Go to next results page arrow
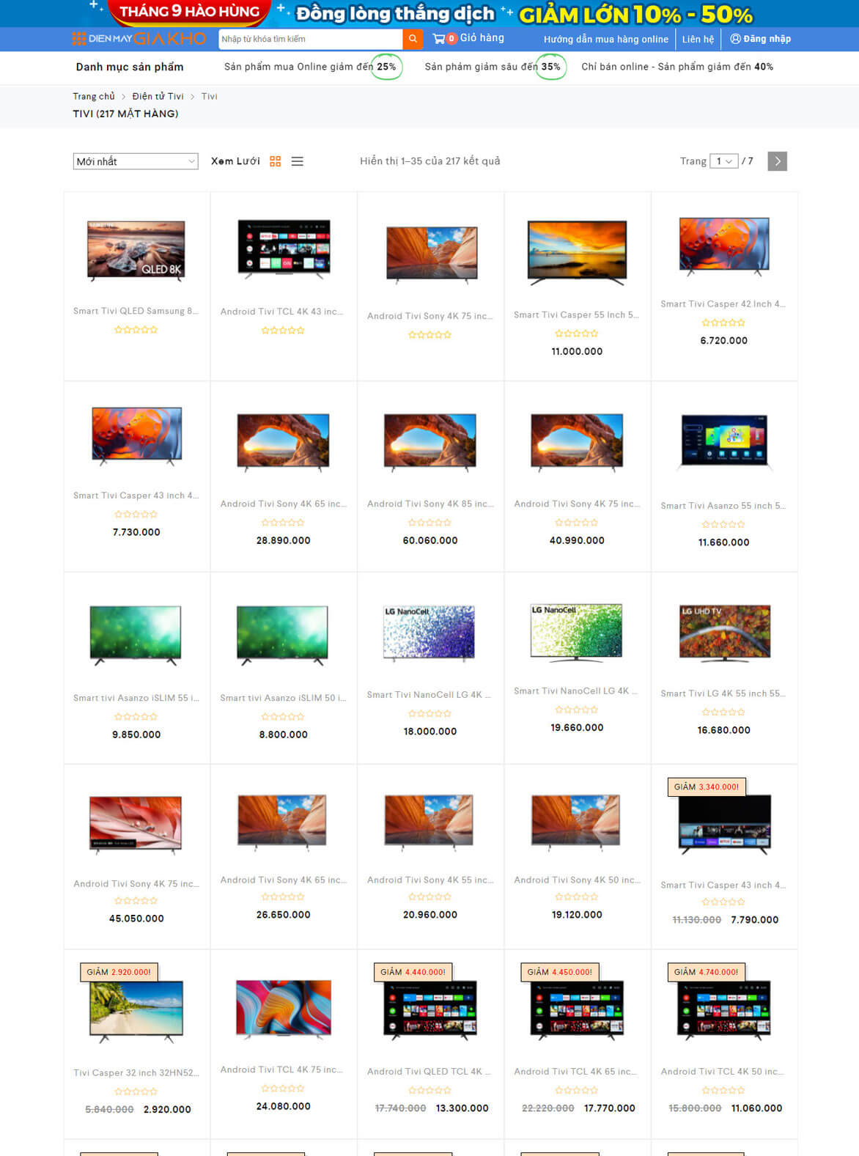This screenshot has width=859, height=1156. point(777,161)
